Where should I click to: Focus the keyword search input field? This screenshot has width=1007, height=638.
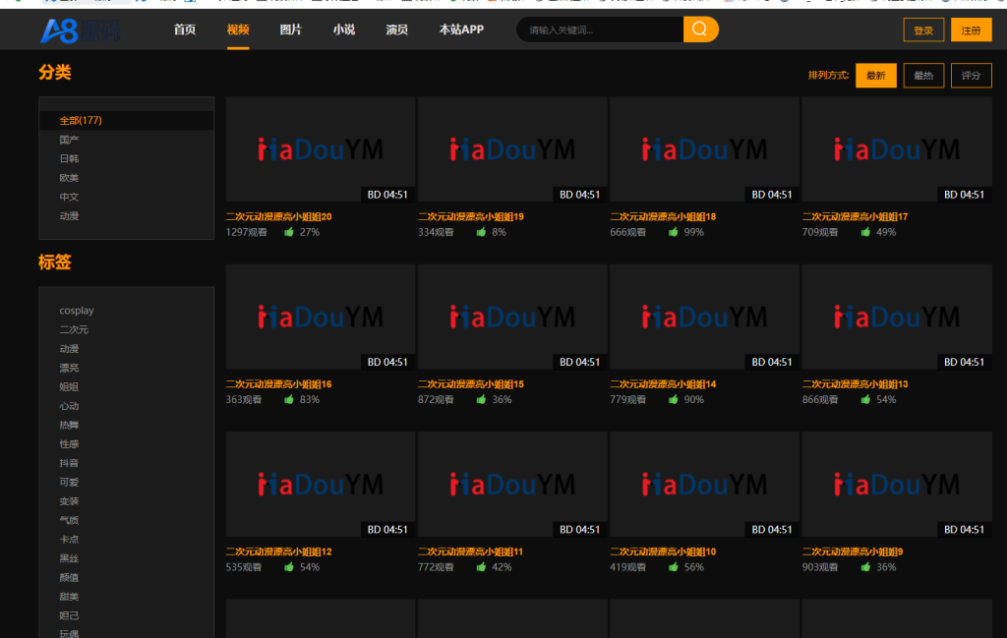click(600, 29)
